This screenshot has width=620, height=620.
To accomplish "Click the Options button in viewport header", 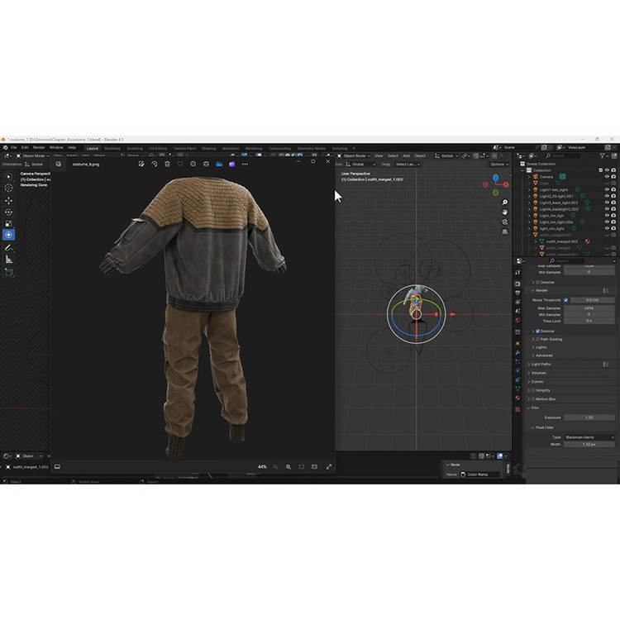I will point(498,164).
